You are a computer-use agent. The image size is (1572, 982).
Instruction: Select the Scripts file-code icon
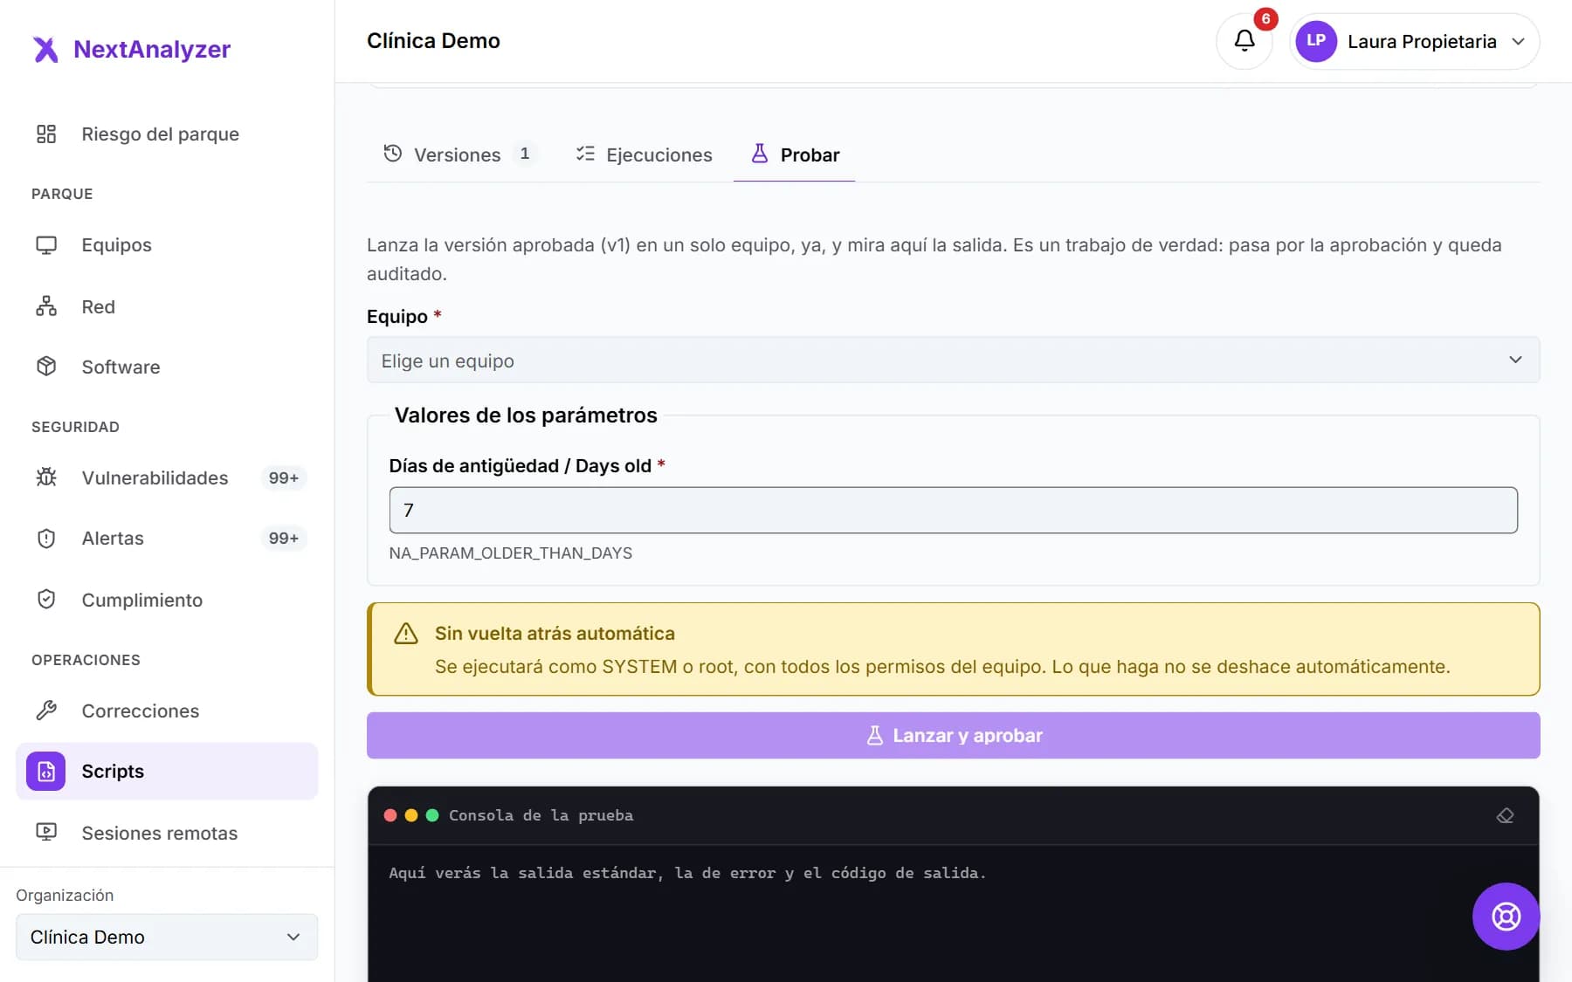click(45, 772)
